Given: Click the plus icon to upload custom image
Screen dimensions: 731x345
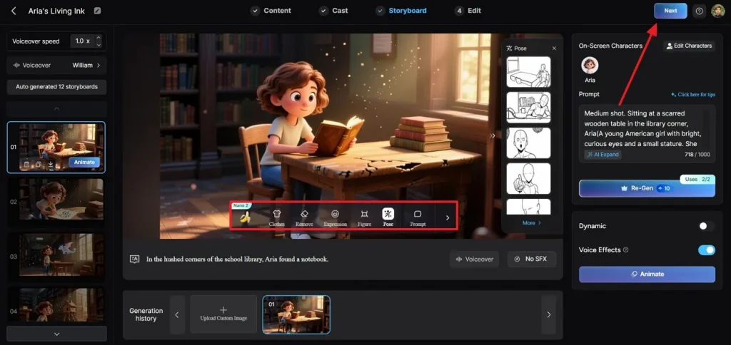Looking at the screenshot, I should pyautogui.click(x=223, y=309).
